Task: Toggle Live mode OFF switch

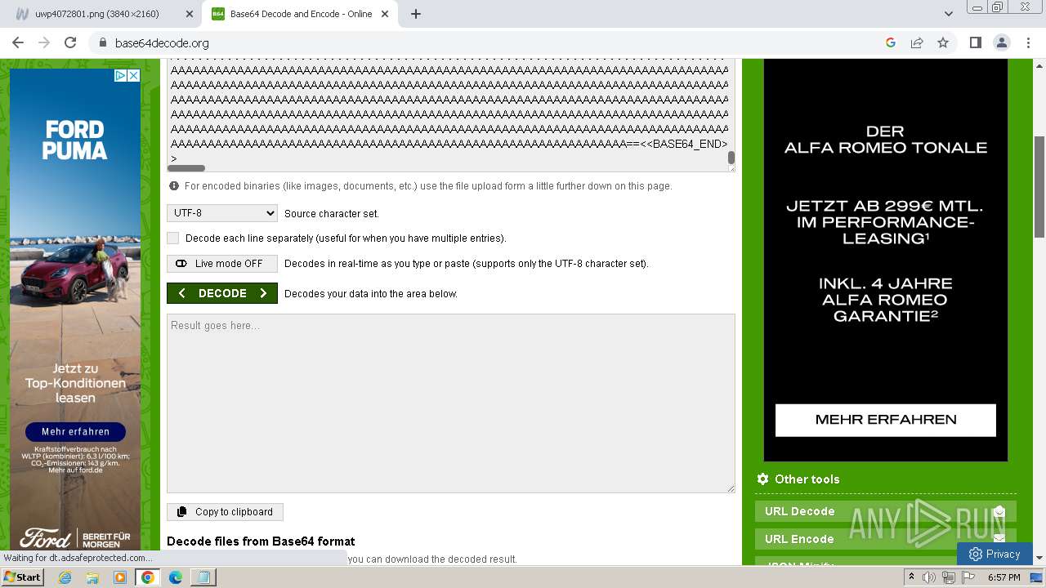Action: point(222,264)
